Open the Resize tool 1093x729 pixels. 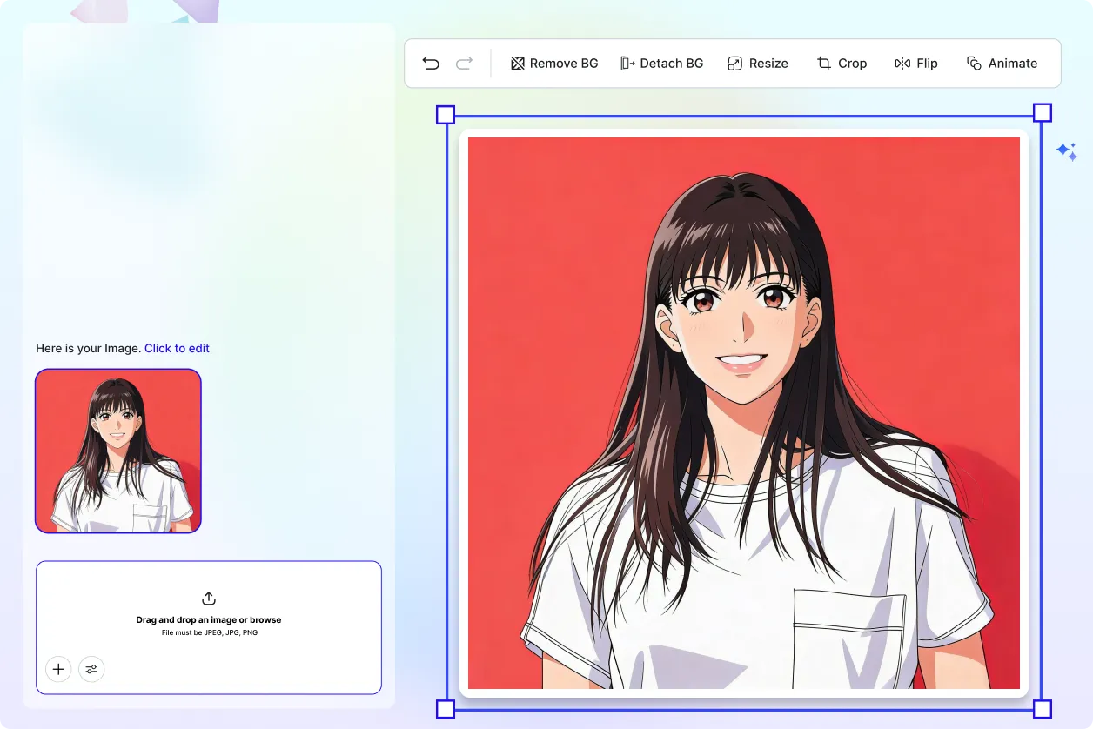click(x=756, y=63)
